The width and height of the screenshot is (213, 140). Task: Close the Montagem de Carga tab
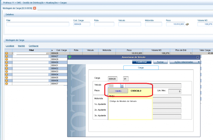35,8
